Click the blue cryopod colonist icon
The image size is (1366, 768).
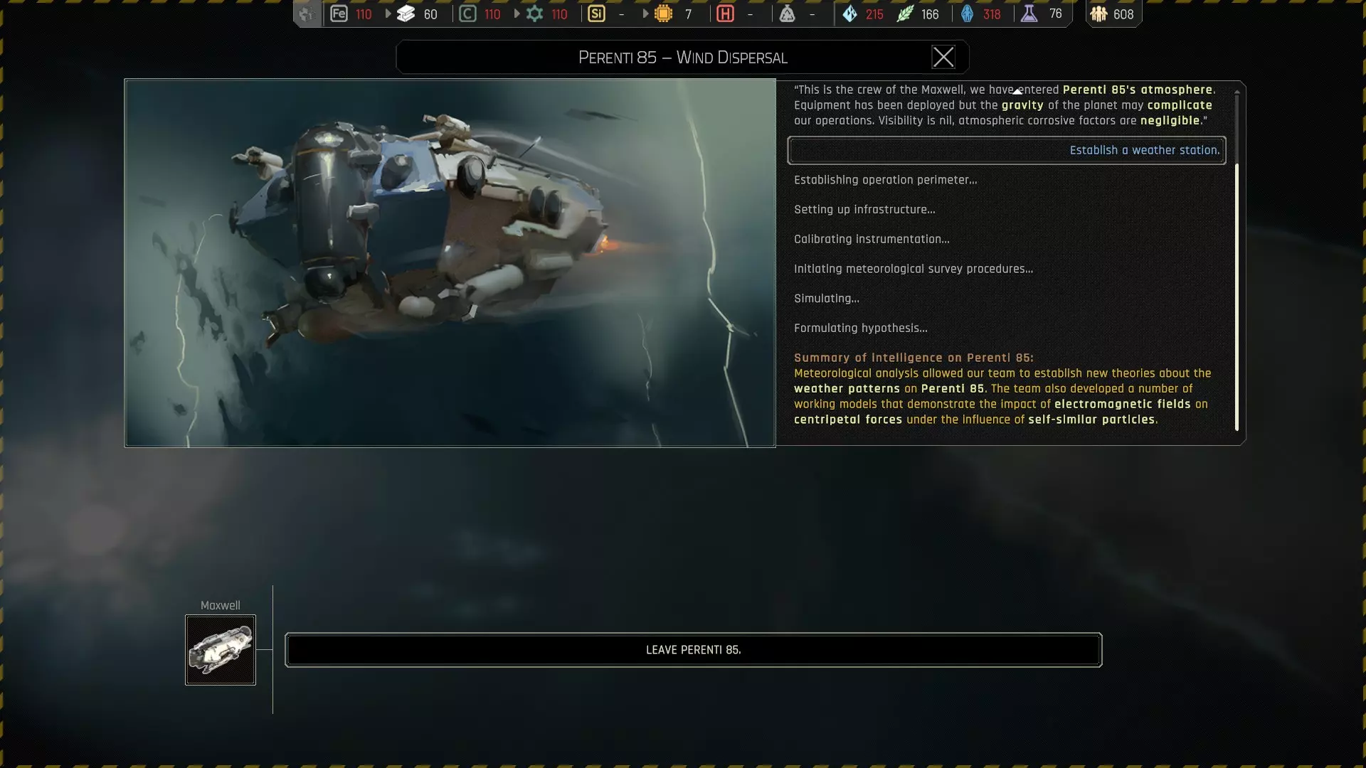click(x=967, y=14)
